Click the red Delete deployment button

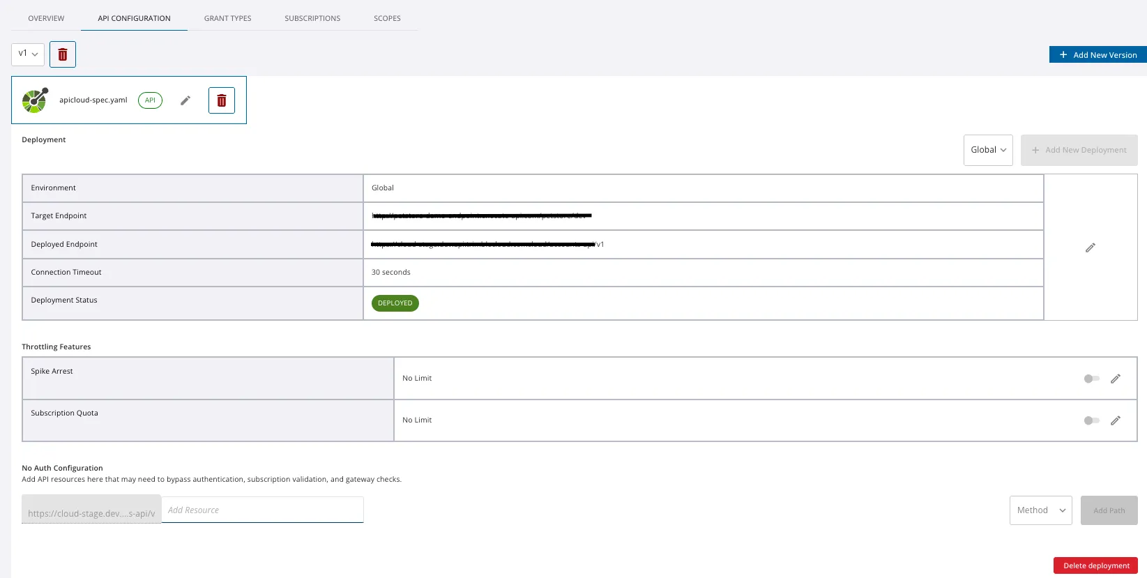coord(1095,565)
